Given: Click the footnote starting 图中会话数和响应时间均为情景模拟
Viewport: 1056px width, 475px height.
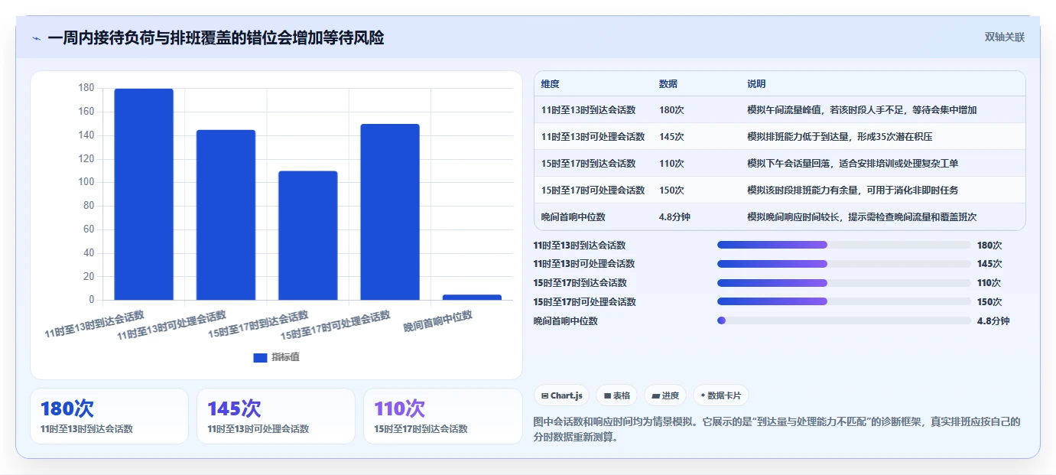Looking at the screenshot, I should pos(776,429).
